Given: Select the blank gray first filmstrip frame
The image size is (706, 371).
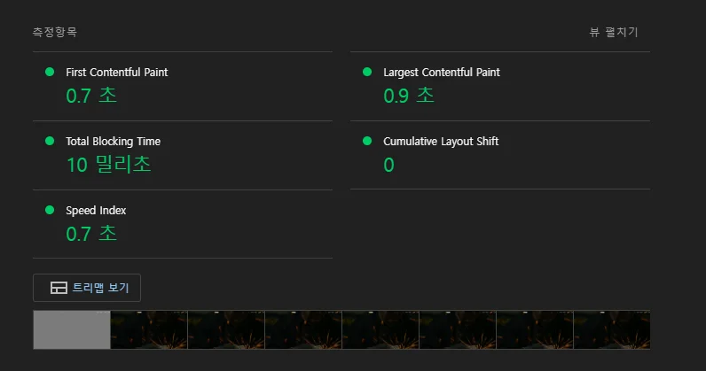Looking at the screenshot, I should (x=72, y=329).
